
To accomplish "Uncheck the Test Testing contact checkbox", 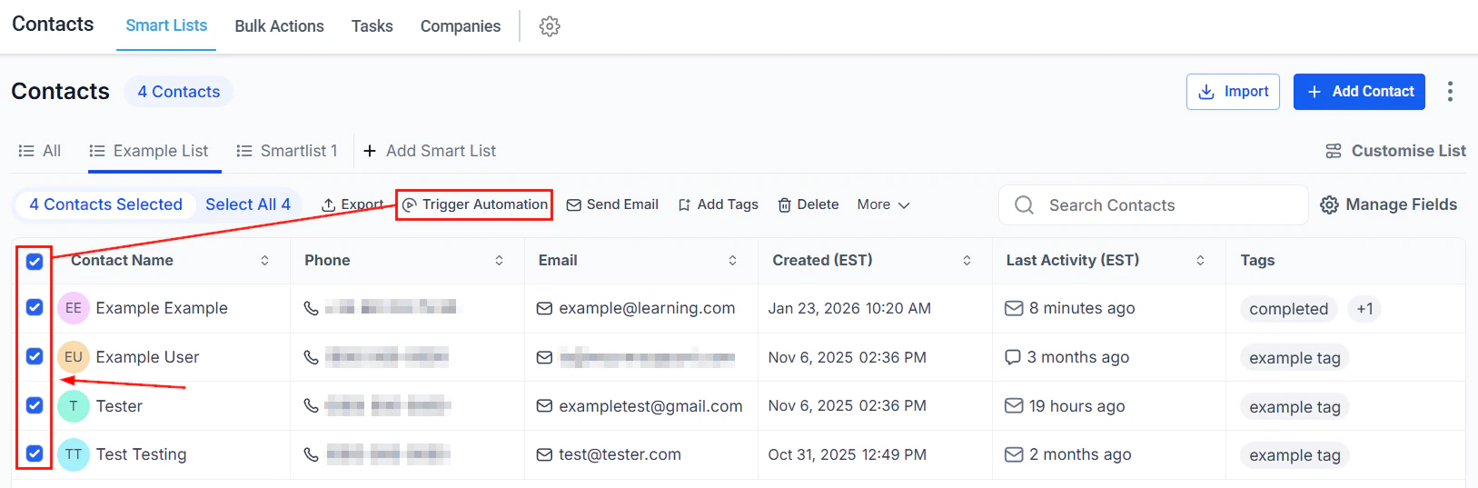I will tap(35, 453).
